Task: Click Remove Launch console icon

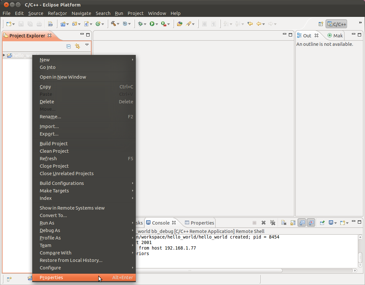Action: pyautogui.click(x=263, y=223)
